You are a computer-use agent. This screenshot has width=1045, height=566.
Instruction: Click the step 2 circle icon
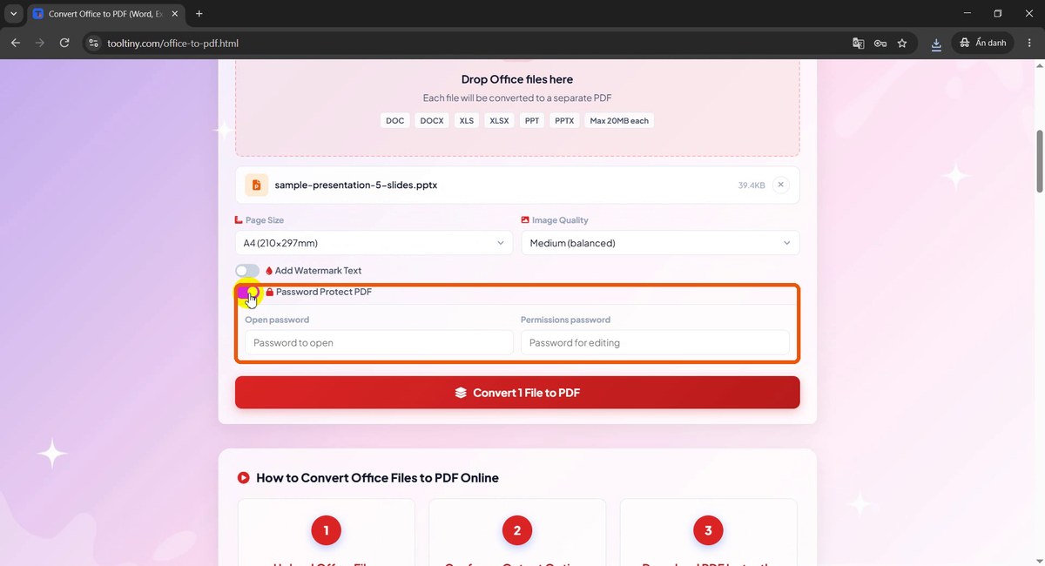pos(517,530)
